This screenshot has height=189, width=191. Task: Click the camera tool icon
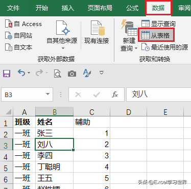point(72,74)
